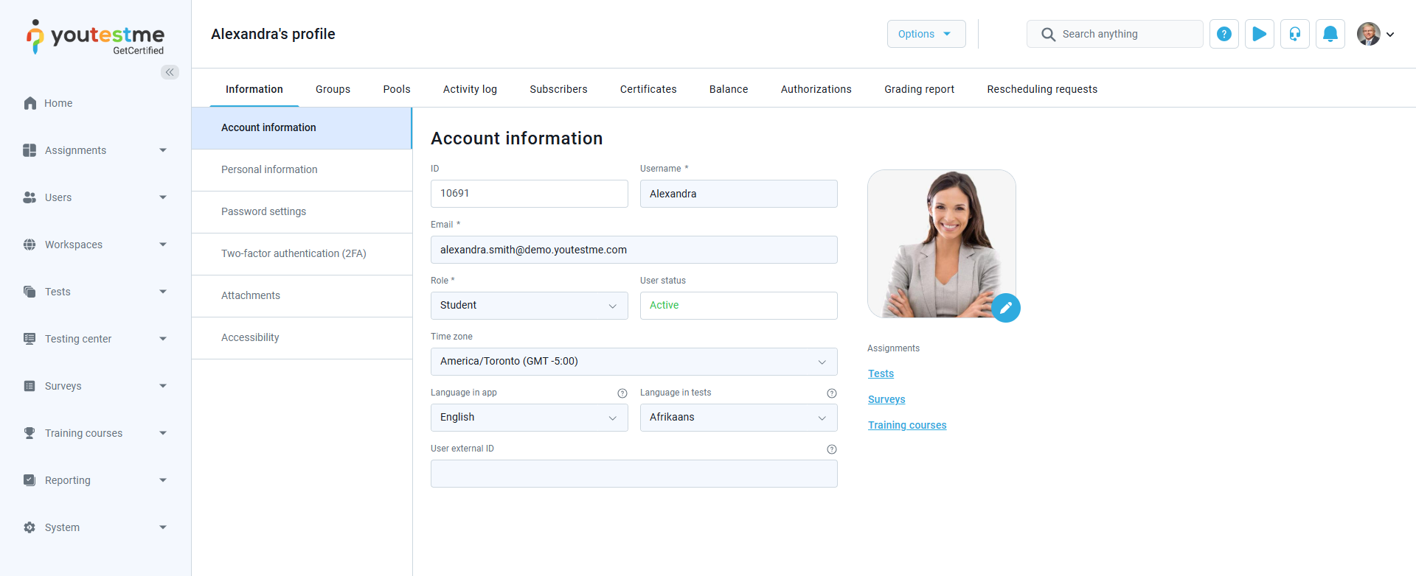
Task: Click the headset support icon
Action: click(1295, 34)
